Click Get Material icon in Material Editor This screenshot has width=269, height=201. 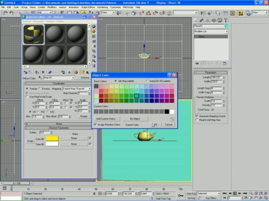coord(26,72)
